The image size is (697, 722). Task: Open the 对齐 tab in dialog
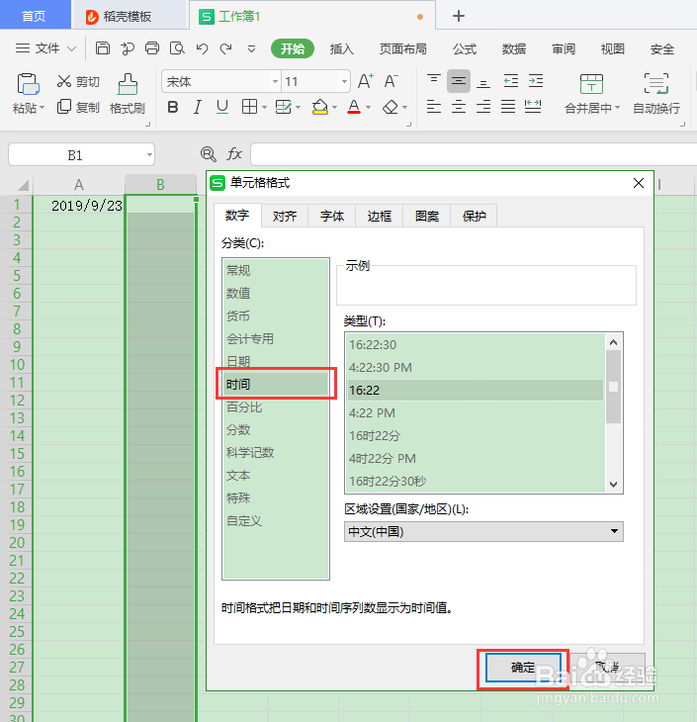(x=285, y=216)
